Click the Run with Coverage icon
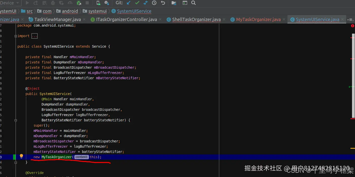 tap(61, 3)
